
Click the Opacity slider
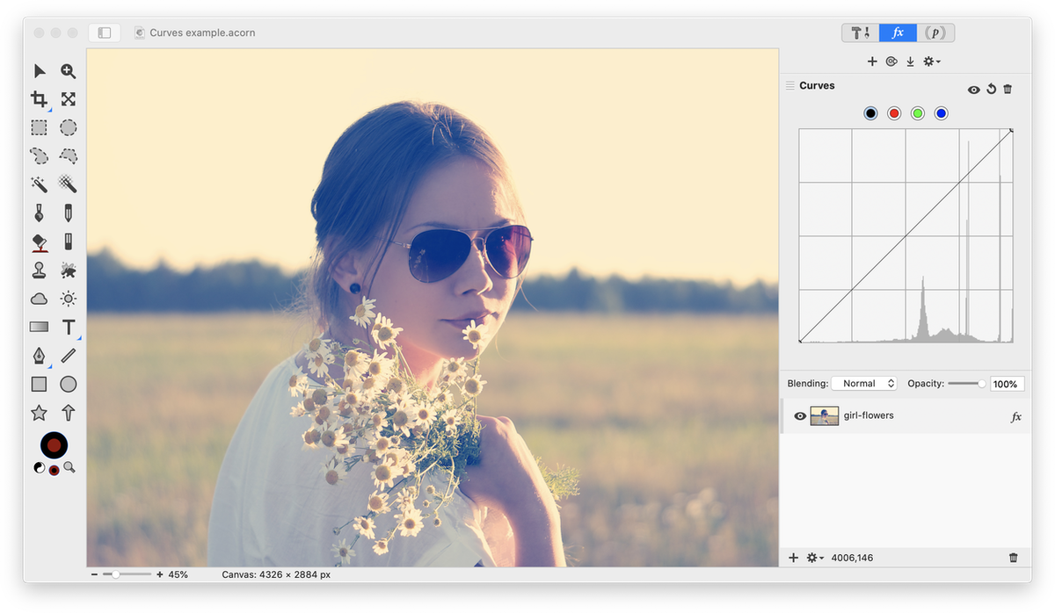pyautogui.click(x=966, y=384)
